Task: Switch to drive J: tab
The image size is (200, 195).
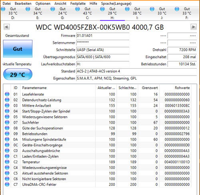Action: pyautogui.click(x=162, y=13)
